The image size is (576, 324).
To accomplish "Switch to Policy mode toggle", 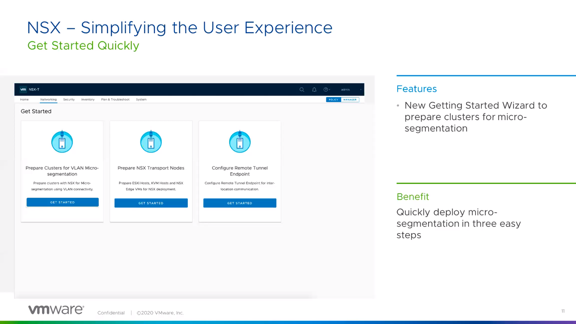I will tap(334, 100).
